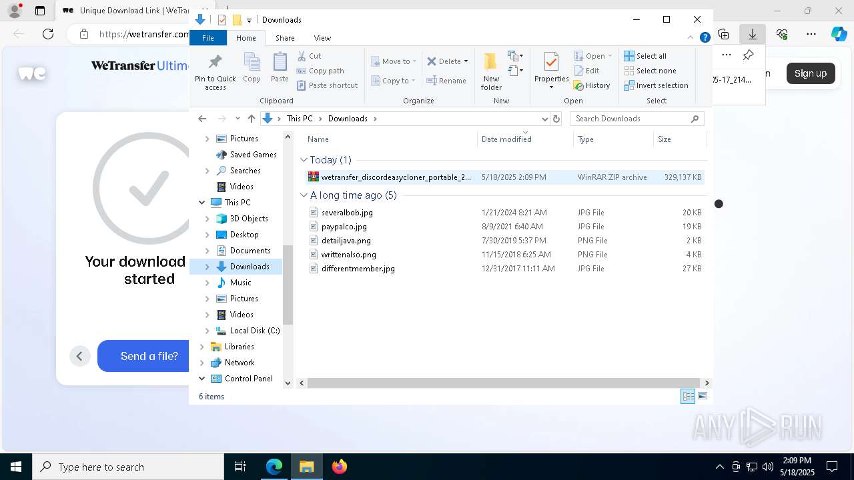Switch to the Home ribbon tab
This screenshot has width=854, height=480.
click(246, 38)
